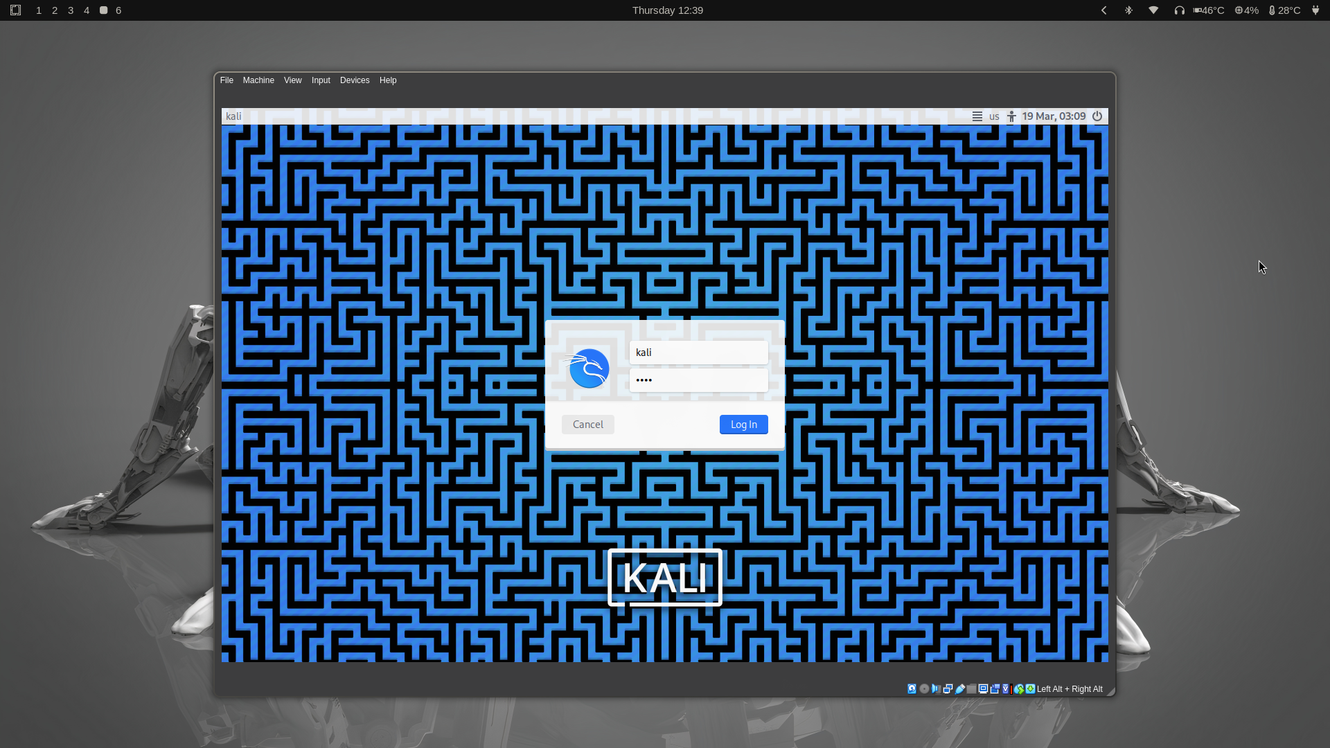Click the Log In button
The width and height of the screenshot is (1330, 748).
coord(744,425)
